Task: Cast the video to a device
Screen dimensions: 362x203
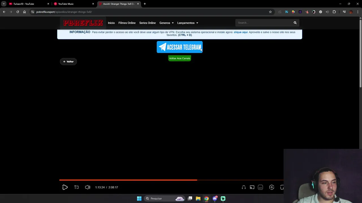Action: [252, 187]
